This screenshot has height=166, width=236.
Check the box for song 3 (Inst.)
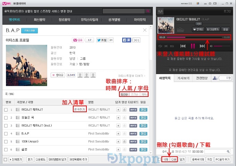tap(6, 126)
